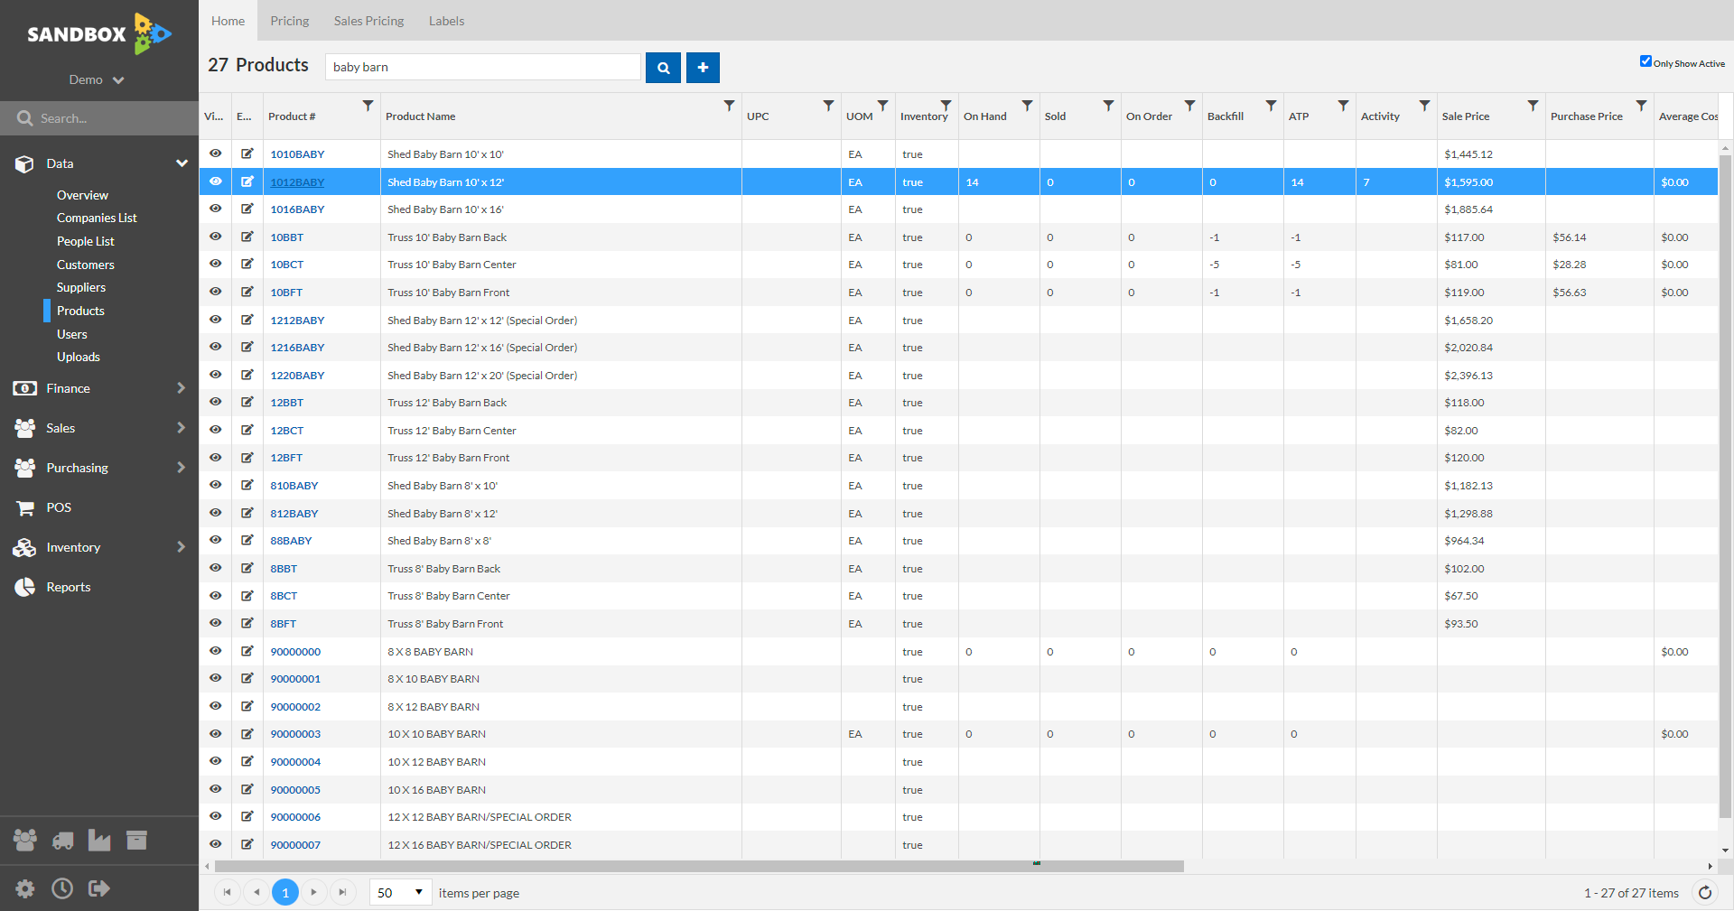Click view eye icon for 90000000 row

[x=215, y=651]
